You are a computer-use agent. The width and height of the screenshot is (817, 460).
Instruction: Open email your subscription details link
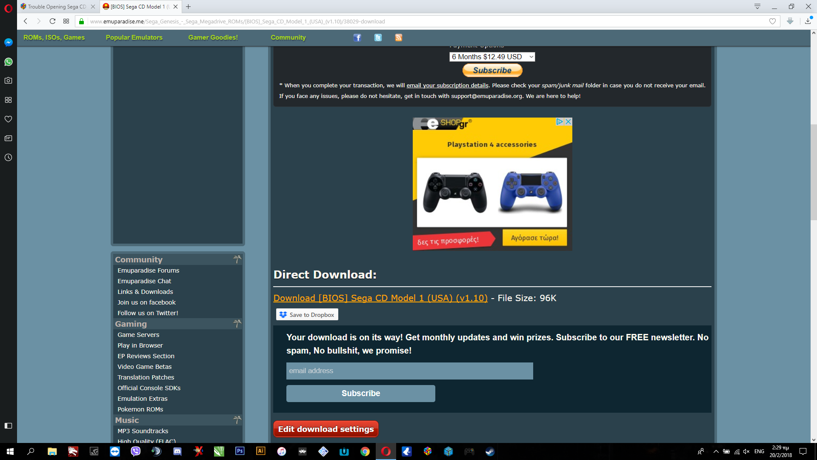tap(447, 85)
